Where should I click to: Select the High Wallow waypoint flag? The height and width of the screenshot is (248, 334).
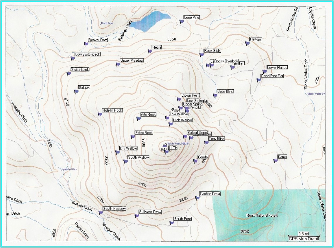(x=171, y=124)
